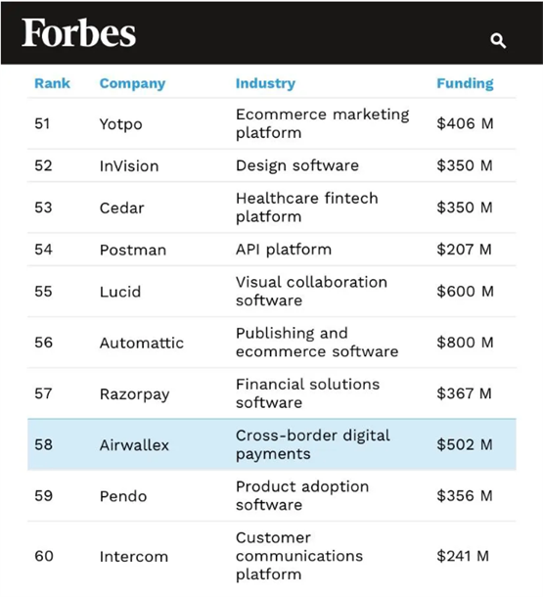This screenshot has height=597, width=543.
Task: Select the Razorpay company name
Action: 134,394
